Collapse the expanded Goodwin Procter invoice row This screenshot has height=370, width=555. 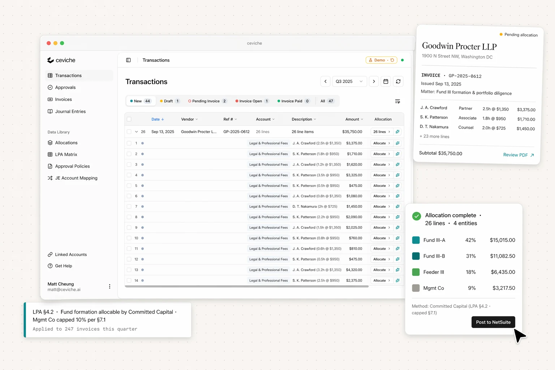136,132
